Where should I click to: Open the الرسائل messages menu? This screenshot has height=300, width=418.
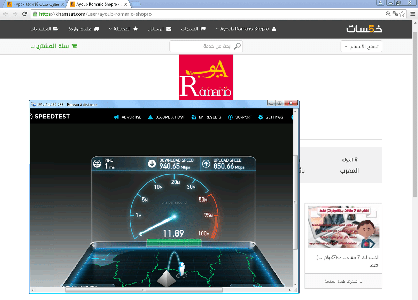160,29
